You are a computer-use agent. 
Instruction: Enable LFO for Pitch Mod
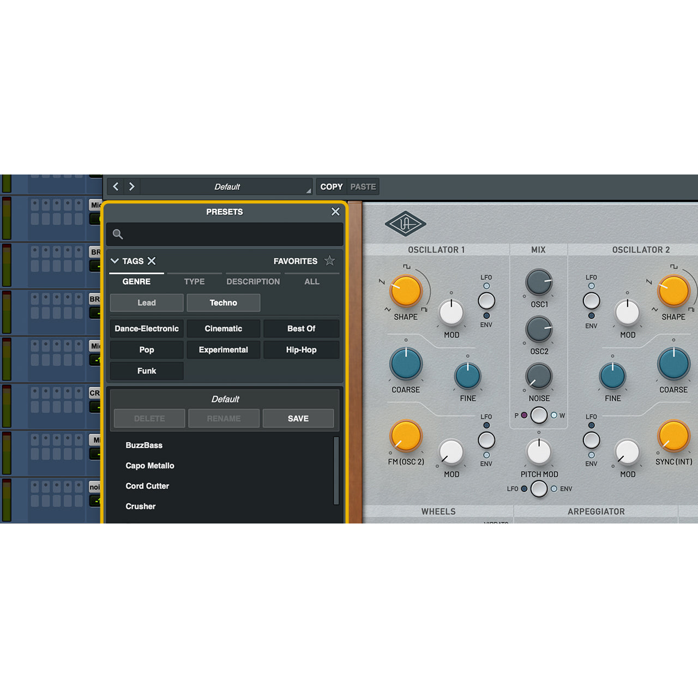tap(524, 489)
